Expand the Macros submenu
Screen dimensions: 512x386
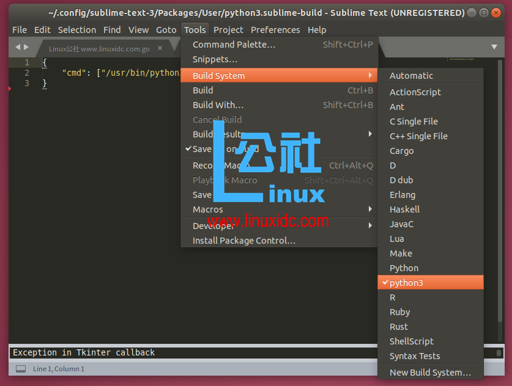click(x=279, y=209)
